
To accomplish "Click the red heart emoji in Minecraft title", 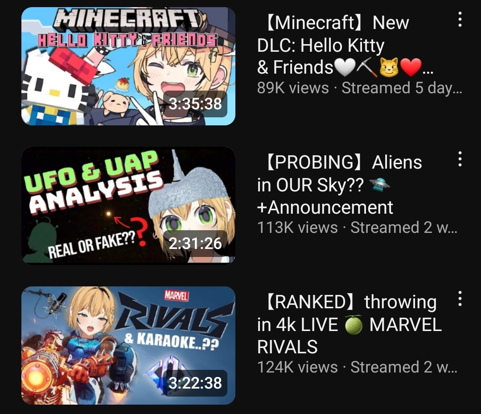I will 411,67.
